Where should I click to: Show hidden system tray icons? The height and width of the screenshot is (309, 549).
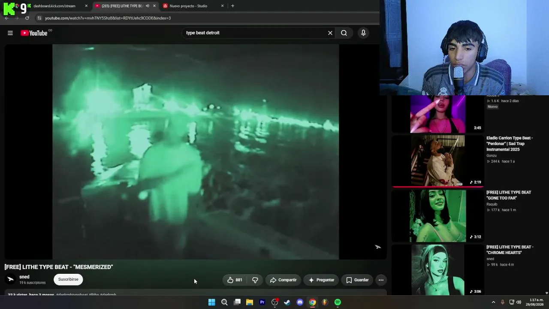pyautogui.click(x=493, y=302)
